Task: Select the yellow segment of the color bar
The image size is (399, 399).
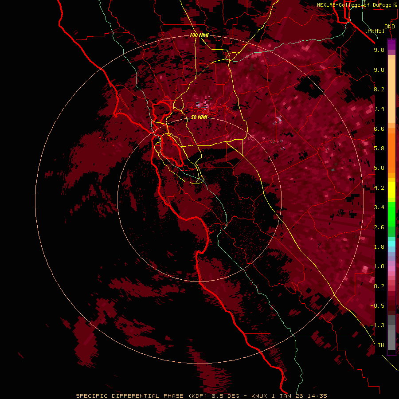Action: [391, 190]
